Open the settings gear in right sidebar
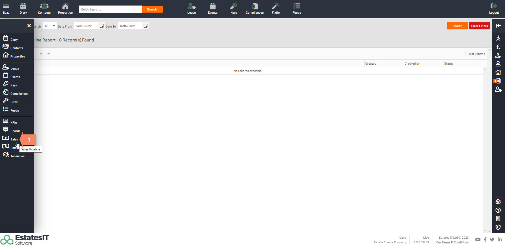This screenshot has width=505, height=246. coord(498,202)
